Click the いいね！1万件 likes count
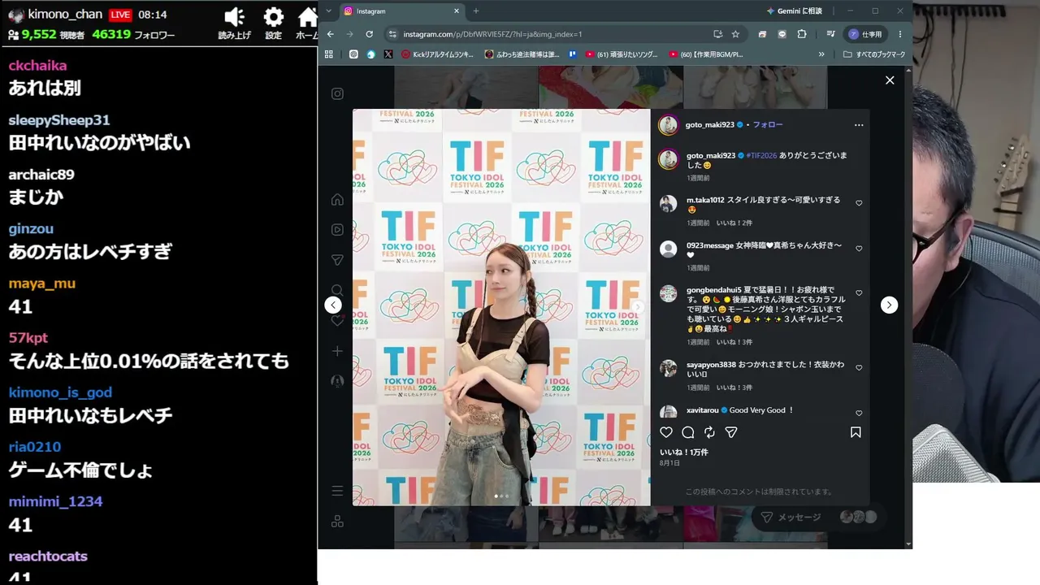This screenshot has width=1040, height=585. [683, 452]
